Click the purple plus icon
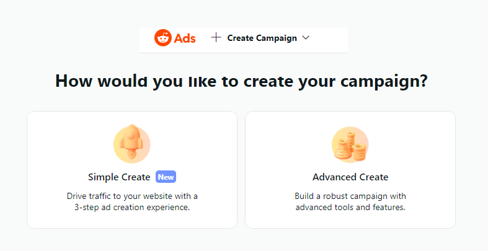The image size is (488, 251). click(216, 38)
